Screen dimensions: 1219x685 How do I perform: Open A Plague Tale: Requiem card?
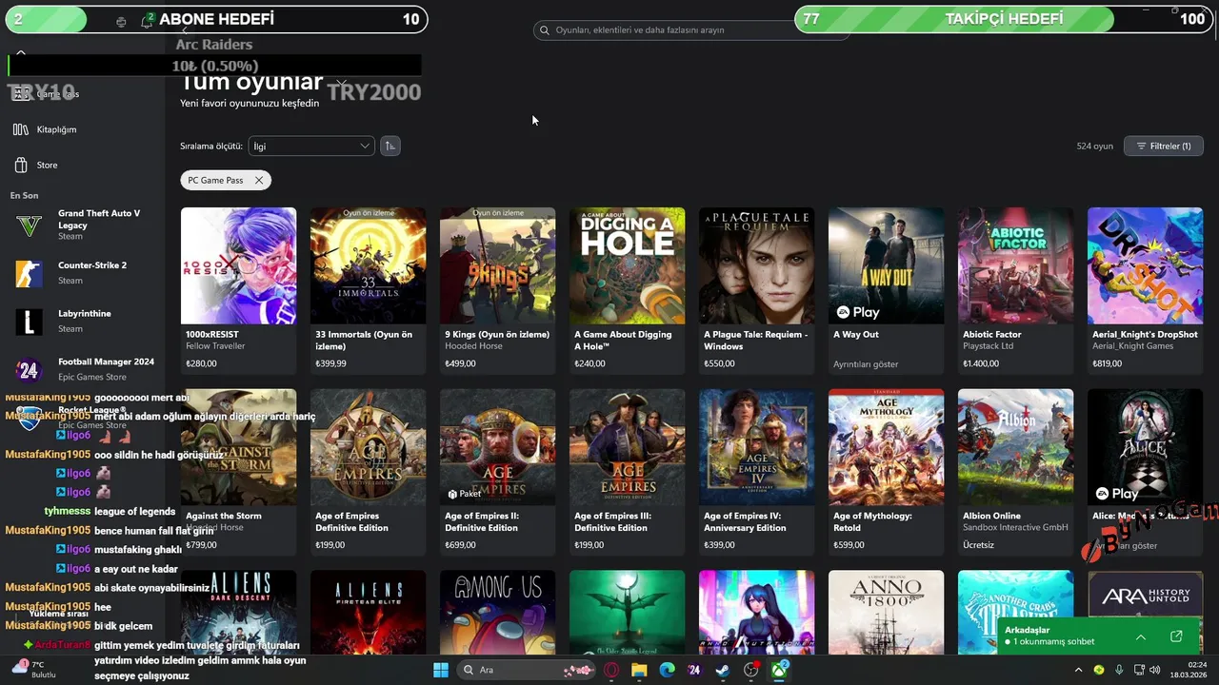tap(756, 290)
